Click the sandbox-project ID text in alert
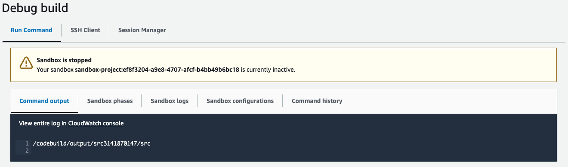The image size is (568, 167). click(x=157, y=69)
